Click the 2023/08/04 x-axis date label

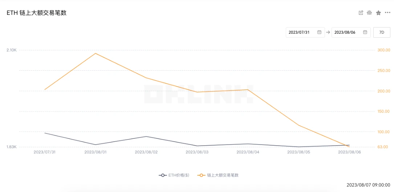click(x=248, y=152)
